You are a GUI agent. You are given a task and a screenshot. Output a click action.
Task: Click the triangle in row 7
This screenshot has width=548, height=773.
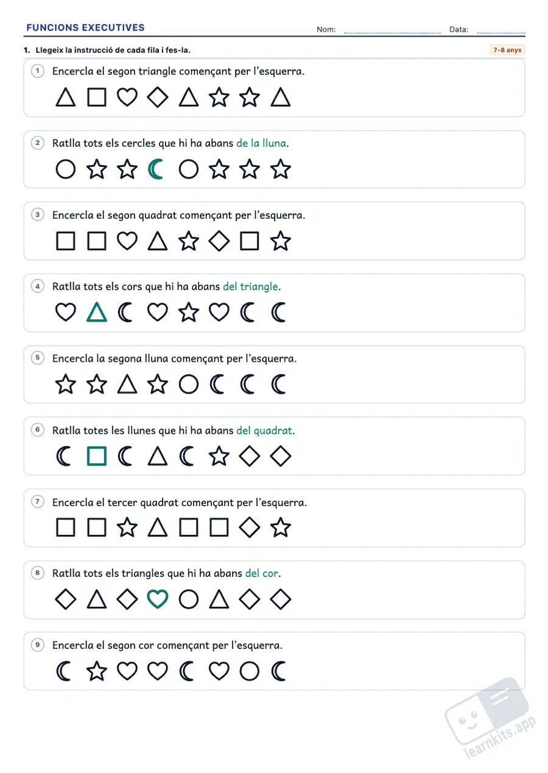[158, 528]
